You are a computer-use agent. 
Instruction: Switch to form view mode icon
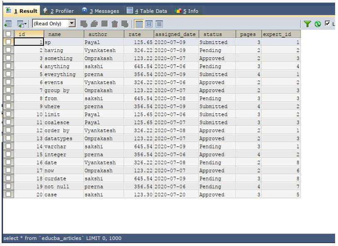(x=149, y=24)
